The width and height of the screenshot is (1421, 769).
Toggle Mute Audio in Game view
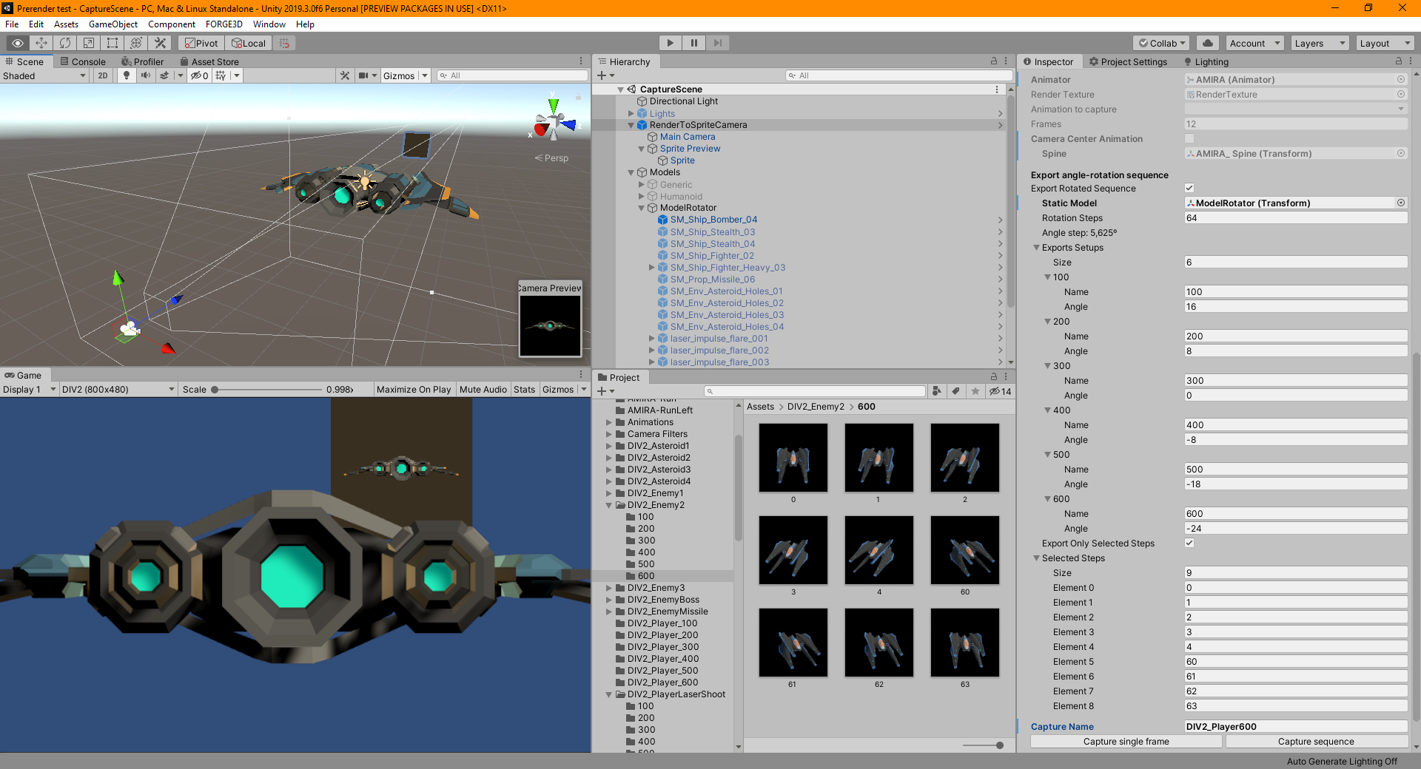[483, 390]
